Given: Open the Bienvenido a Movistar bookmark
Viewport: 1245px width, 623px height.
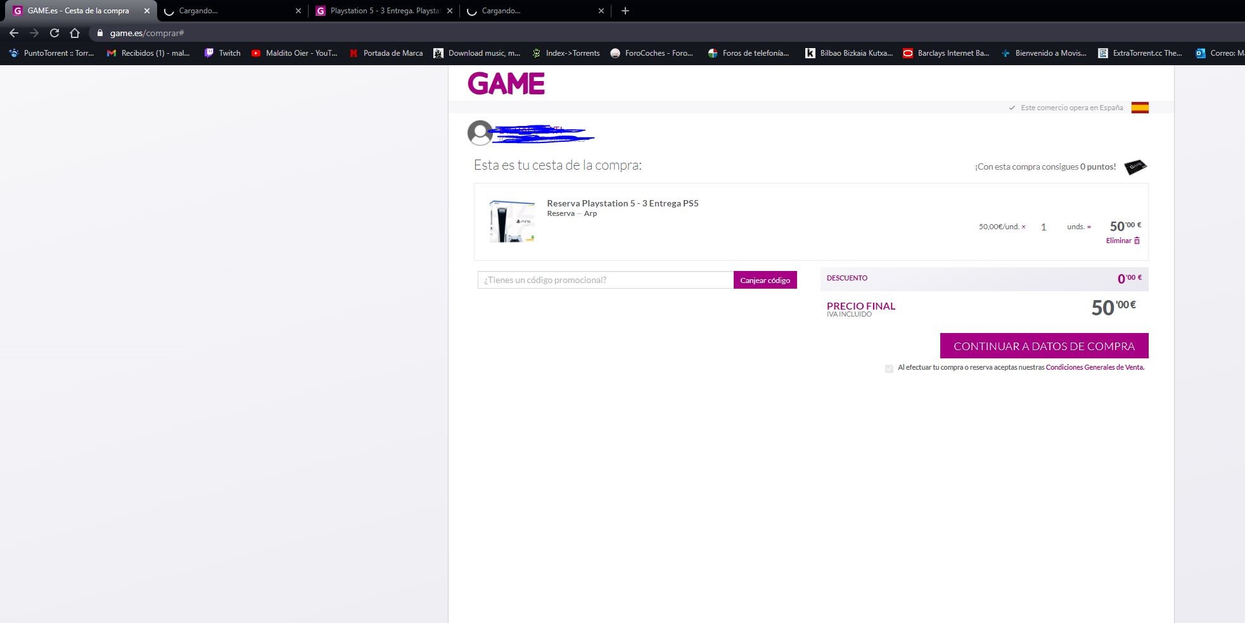Looking at the screenshot, I should click(x=1044, y=53).
